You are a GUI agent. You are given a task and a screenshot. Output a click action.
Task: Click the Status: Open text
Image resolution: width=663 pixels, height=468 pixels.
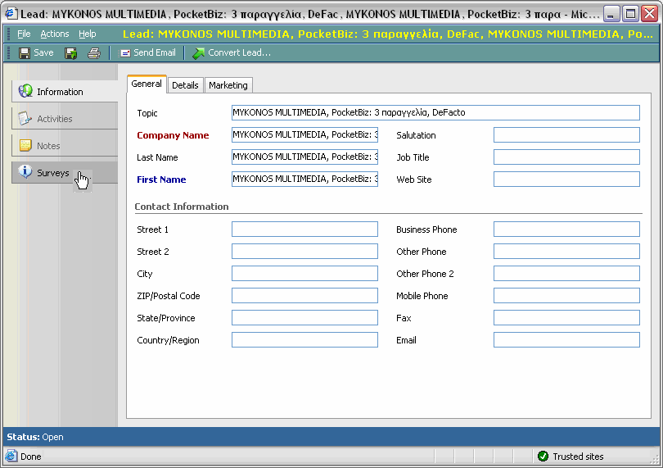[x=35, y=437]
